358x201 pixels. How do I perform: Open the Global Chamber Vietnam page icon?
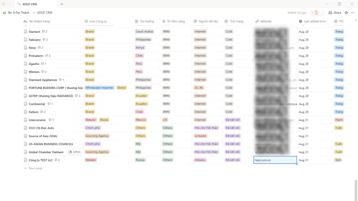pyautogui.click(x=26, y=152)
